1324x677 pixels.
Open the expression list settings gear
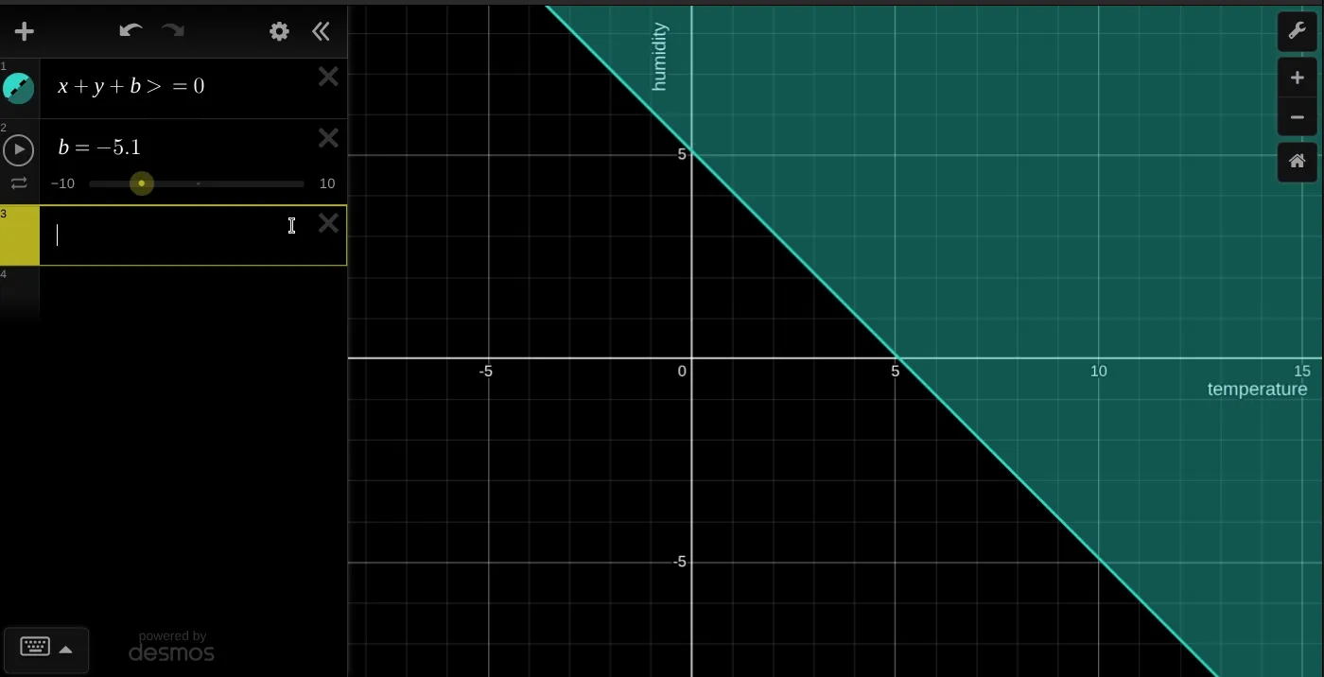coord(279,32)
